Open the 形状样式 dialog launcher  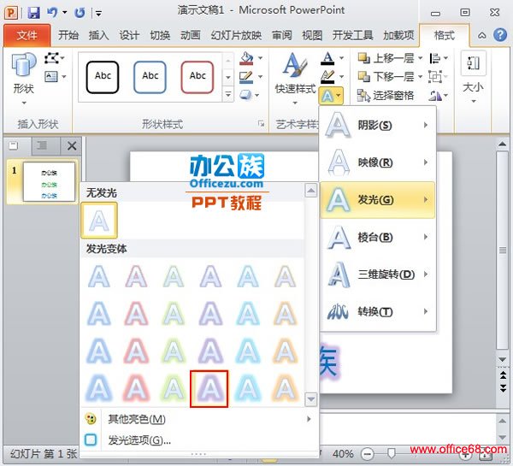(261, 124)
